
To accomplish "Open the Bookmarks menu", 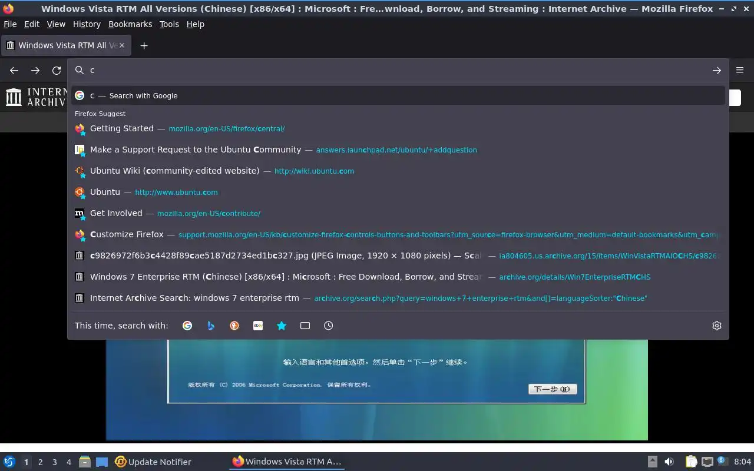I will pos(130,24).
